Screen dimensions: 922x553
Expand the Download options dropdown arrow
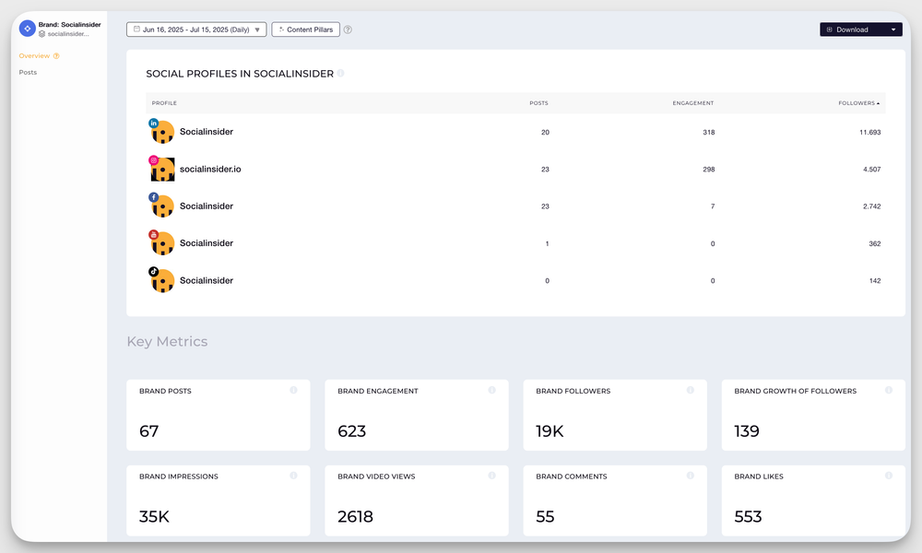click(892, 29)
